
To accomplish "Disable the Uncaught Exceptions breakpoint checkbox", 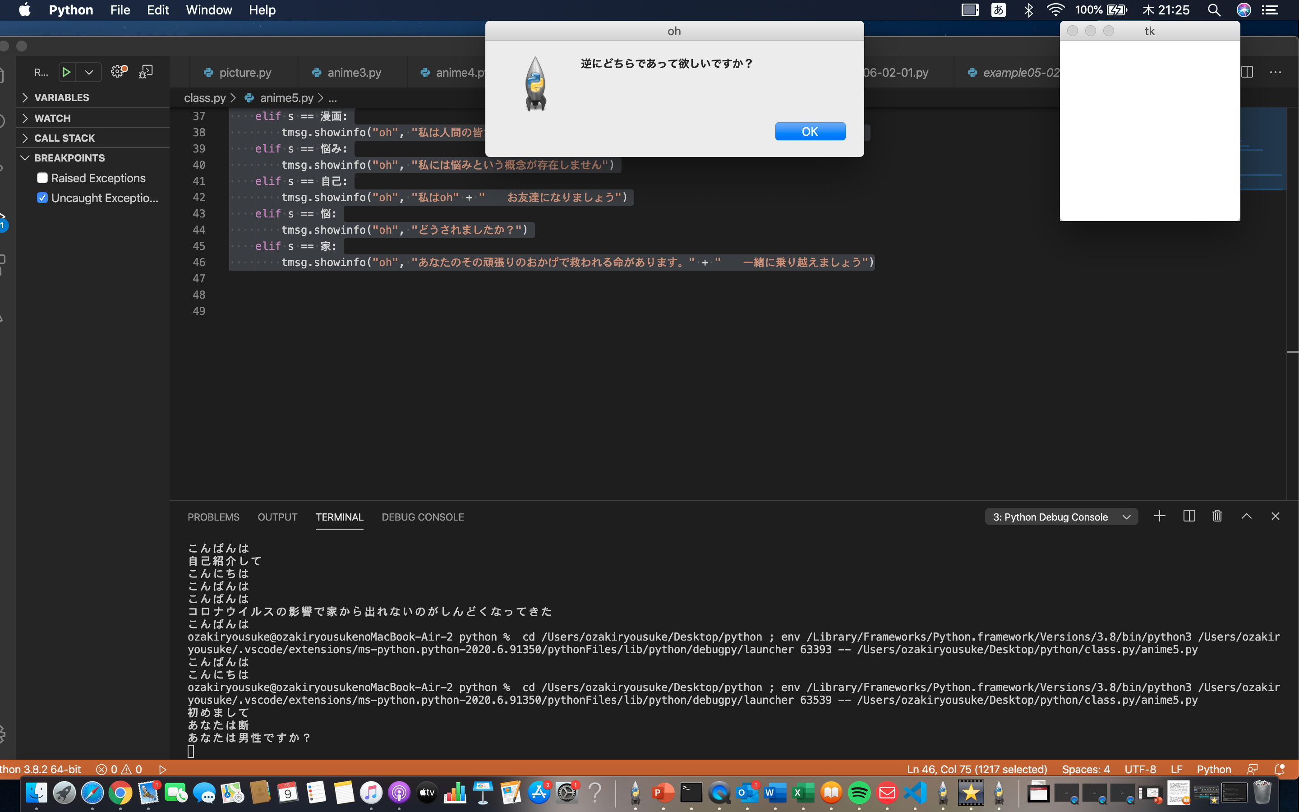I will (x=42, y=198).
